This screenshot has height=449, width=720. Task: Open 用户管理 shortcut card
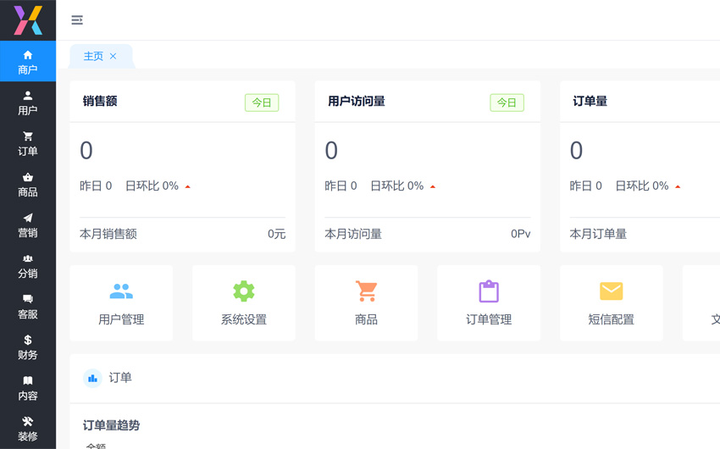pos(121,303)
